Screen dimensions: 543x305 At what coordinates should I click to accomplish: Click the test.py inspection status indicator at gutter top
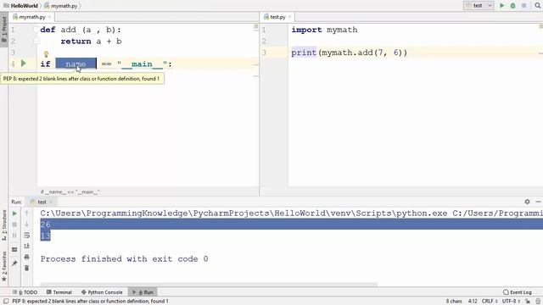tap(541, 26)
